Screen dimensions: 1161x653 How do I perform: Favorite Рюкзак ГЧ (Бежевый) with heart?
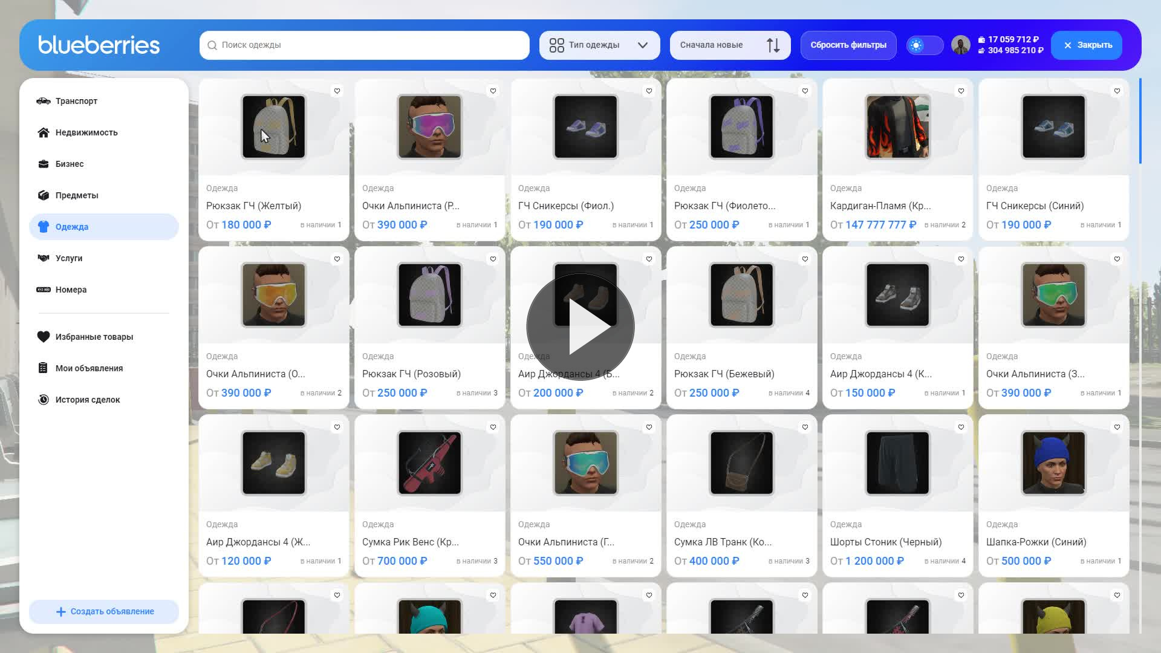[x=805, y=259]
